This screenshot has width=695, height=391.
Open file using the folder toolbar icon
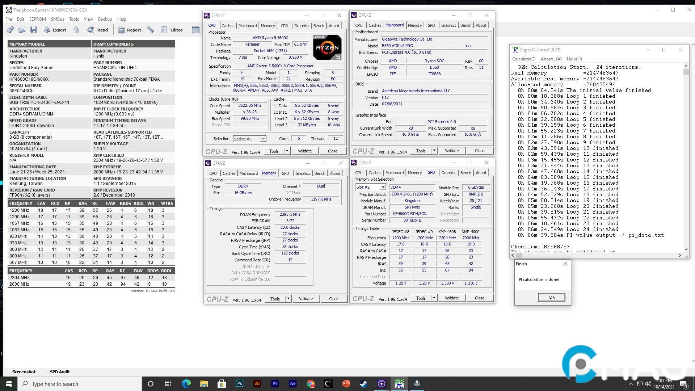tap(22, 30)
